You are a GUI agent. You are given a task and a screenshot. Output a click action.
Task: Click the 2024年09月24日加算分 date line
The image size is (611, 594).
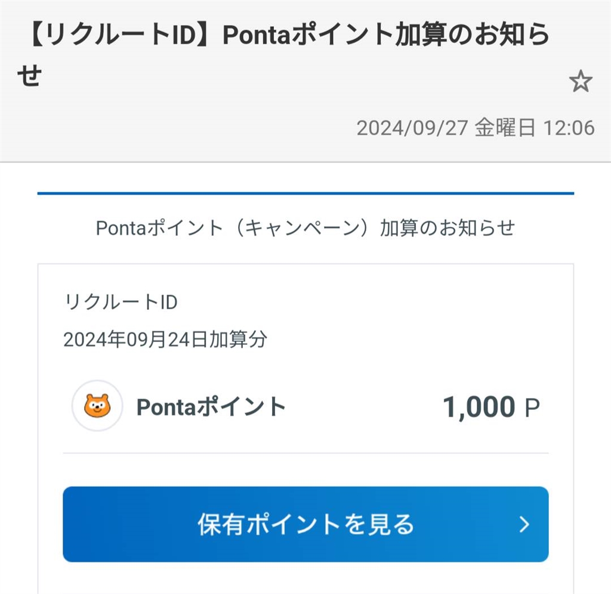point(165,340)
